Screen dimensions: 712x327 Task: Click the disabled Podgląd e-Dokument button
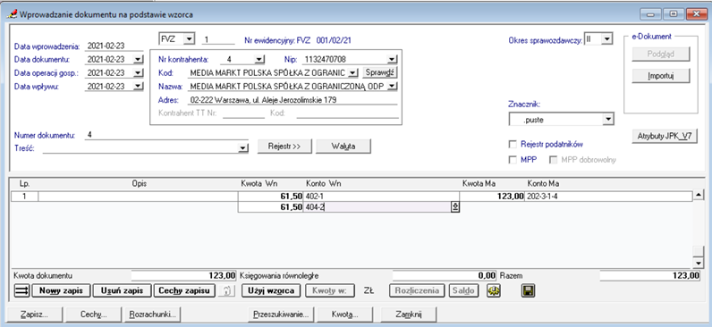pos(661,54)
